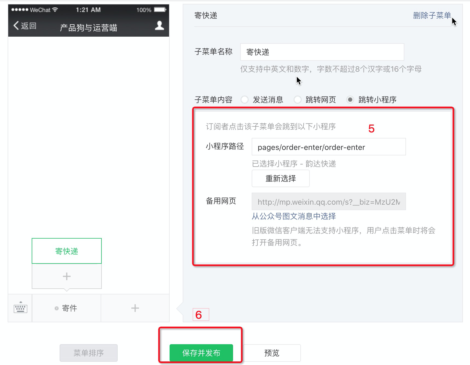Screen dimensions: 470x365
Task: Click the 产品狗与运营喵 title text
Action: click(88, 28)
